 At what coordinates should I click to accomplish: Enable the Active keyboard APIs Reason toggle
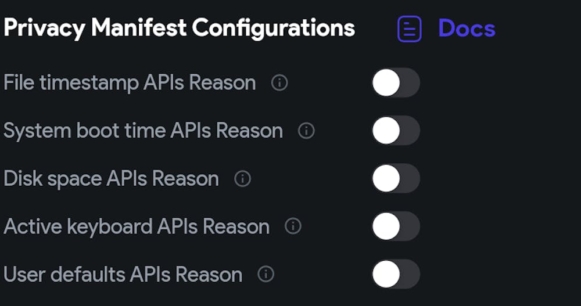(396, 226)
